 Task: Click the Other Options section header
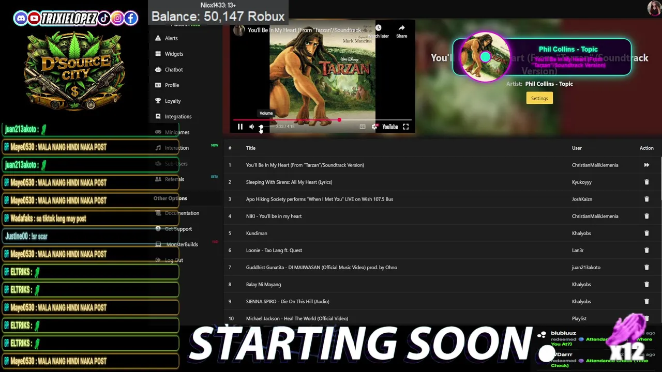(170, 198)
